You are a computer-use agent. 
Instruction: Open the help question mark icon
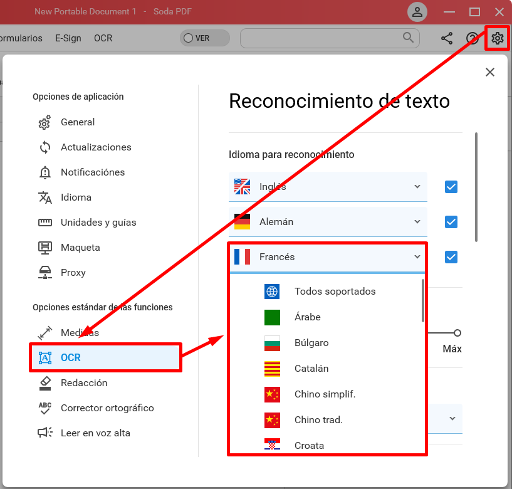point(472,38)
